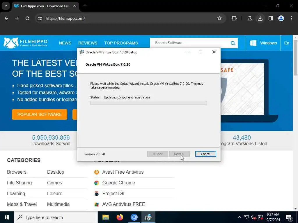This screenshot has height=223, width=298.
Task: Show browser downloads list
Action: tap(260, 18)
